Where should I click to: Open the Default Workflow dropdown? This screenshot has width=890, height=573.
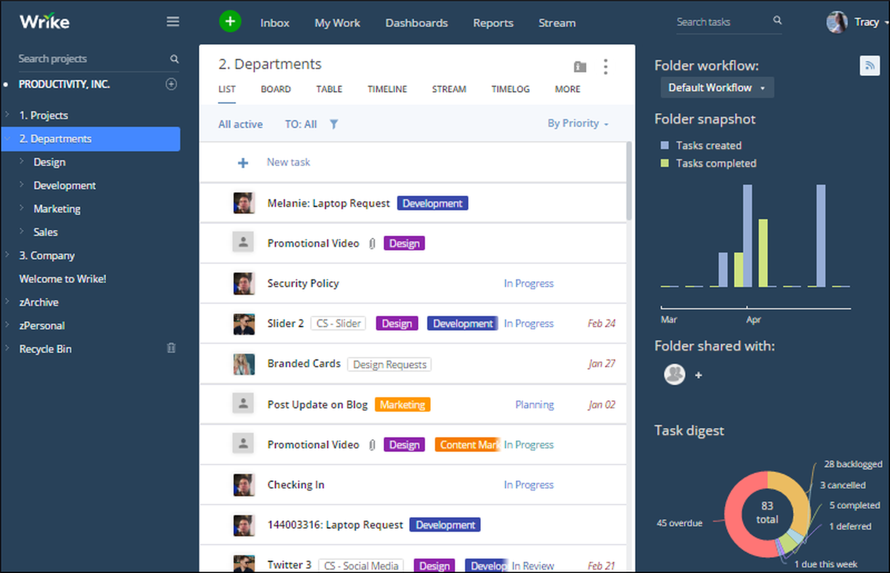(x=716, y=87)
